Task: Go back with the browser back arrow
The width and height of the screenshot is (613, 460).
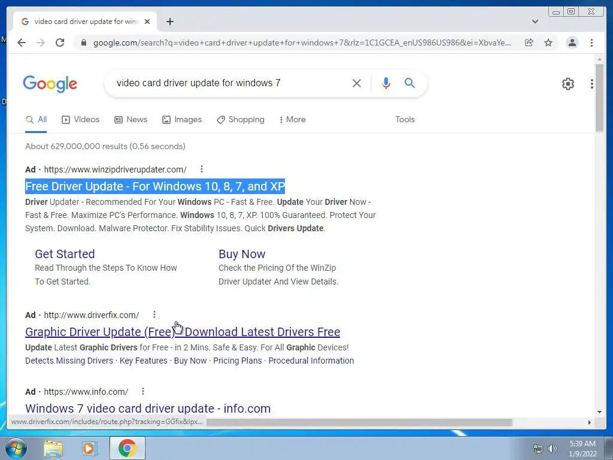Action: (x=22, y=43)
